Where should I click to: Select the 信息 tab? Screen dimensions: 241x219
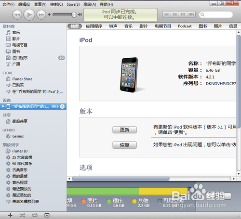coord(233,26)
